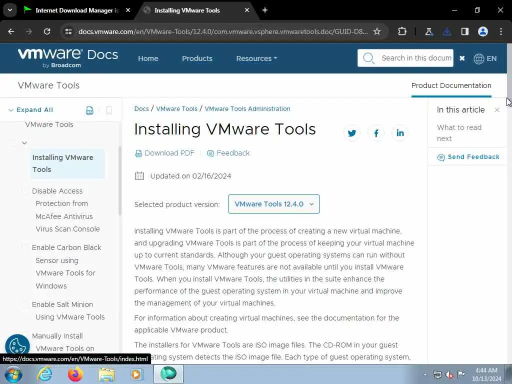Open the Chrome Labs flask icon
The height and width of the screenshot is (384, 512).
[x=428, y=31]
